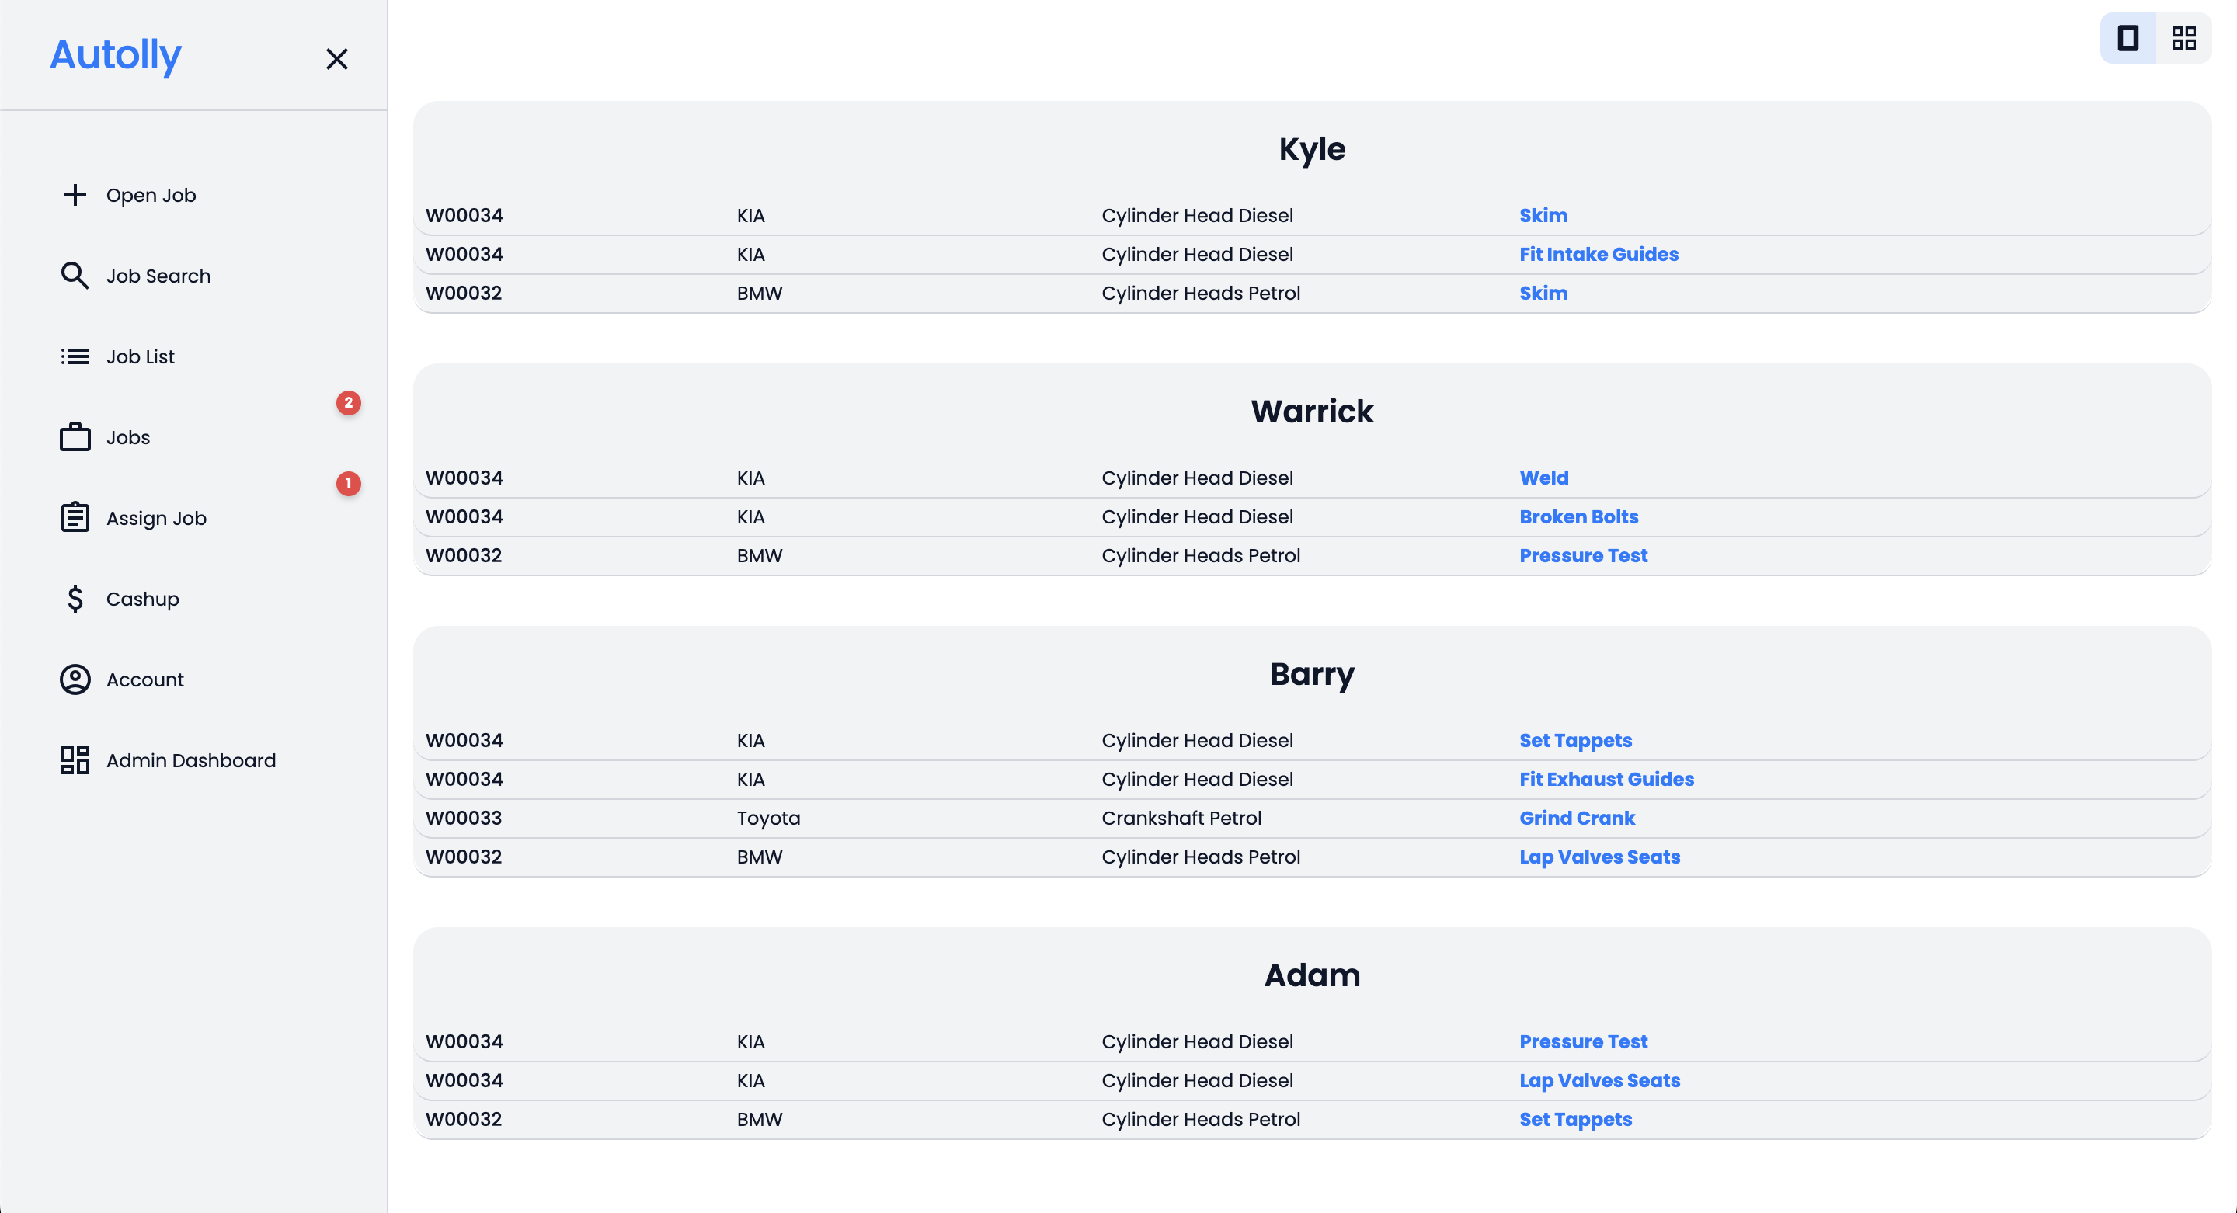
Task: Open Account via the profile icon
Action: (x=75, y=679)
